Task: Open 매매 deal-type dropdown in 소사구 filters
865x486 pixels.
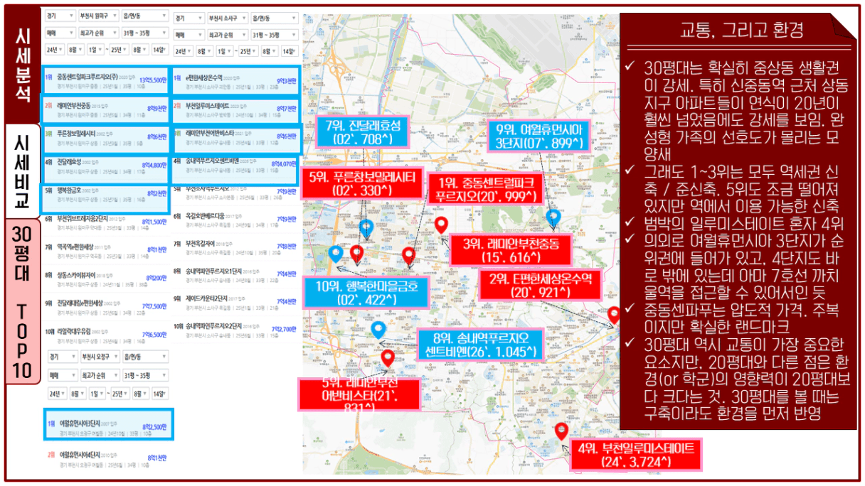Action: pos(189,34)
